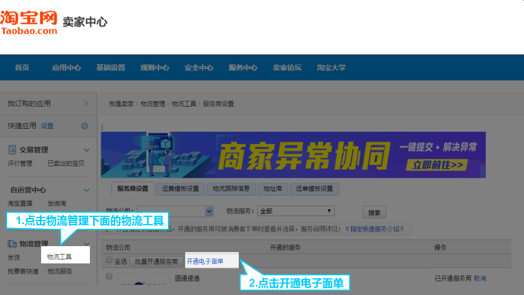The image size is (524, 295).
Task: Click 立即前往 on the banner
Action: (x=437, y=165)
